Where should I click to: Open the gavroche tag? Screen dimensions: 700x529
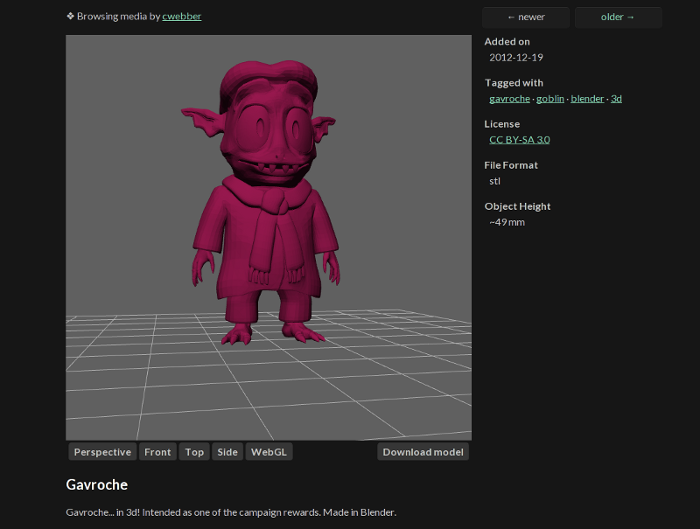point(509,99)
